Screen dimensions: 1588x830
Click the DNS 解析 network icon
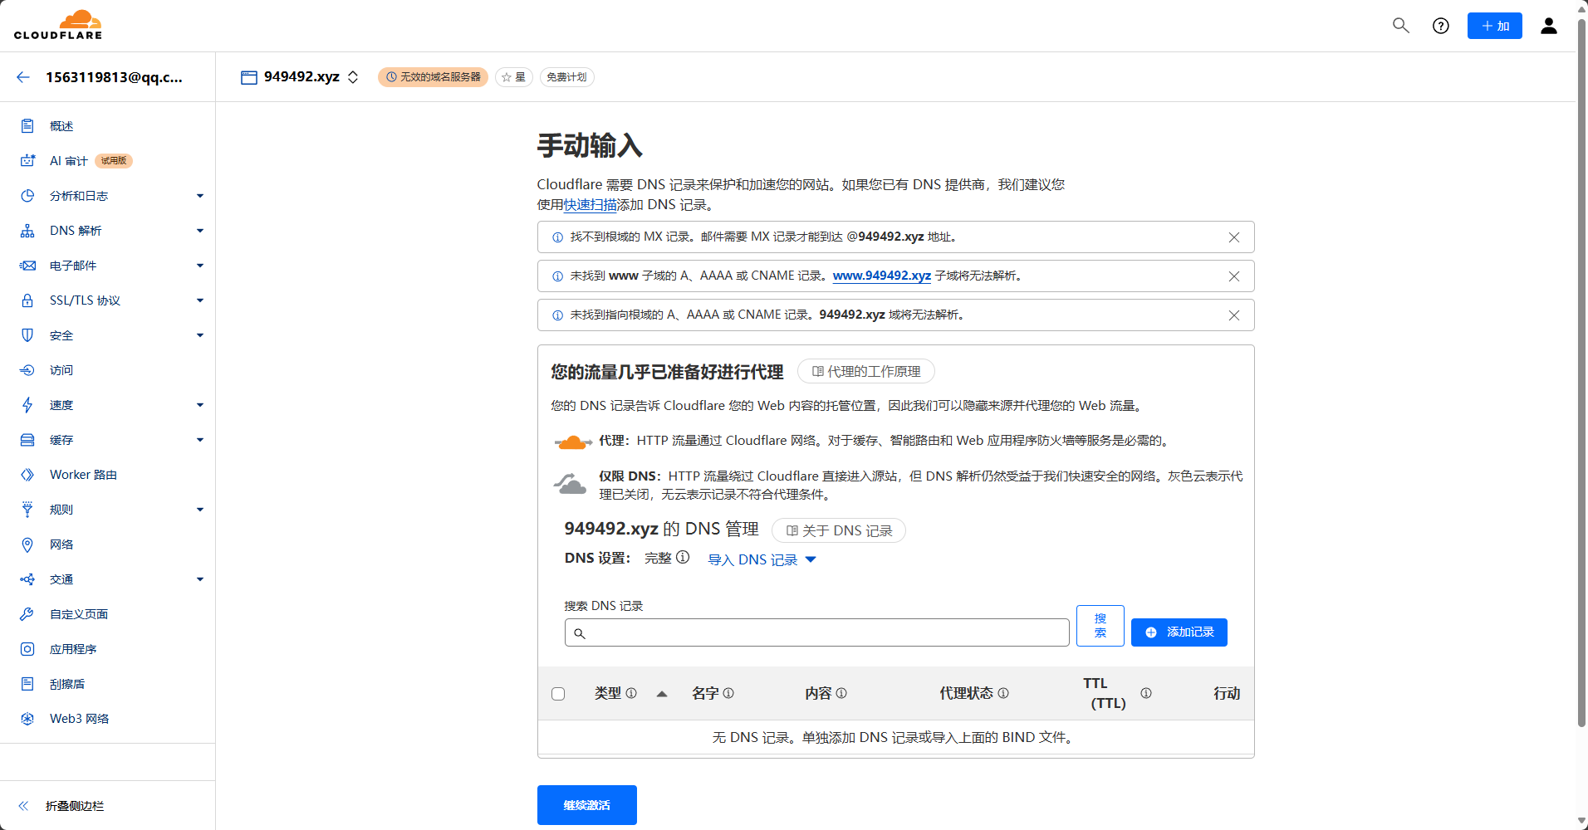27,231
